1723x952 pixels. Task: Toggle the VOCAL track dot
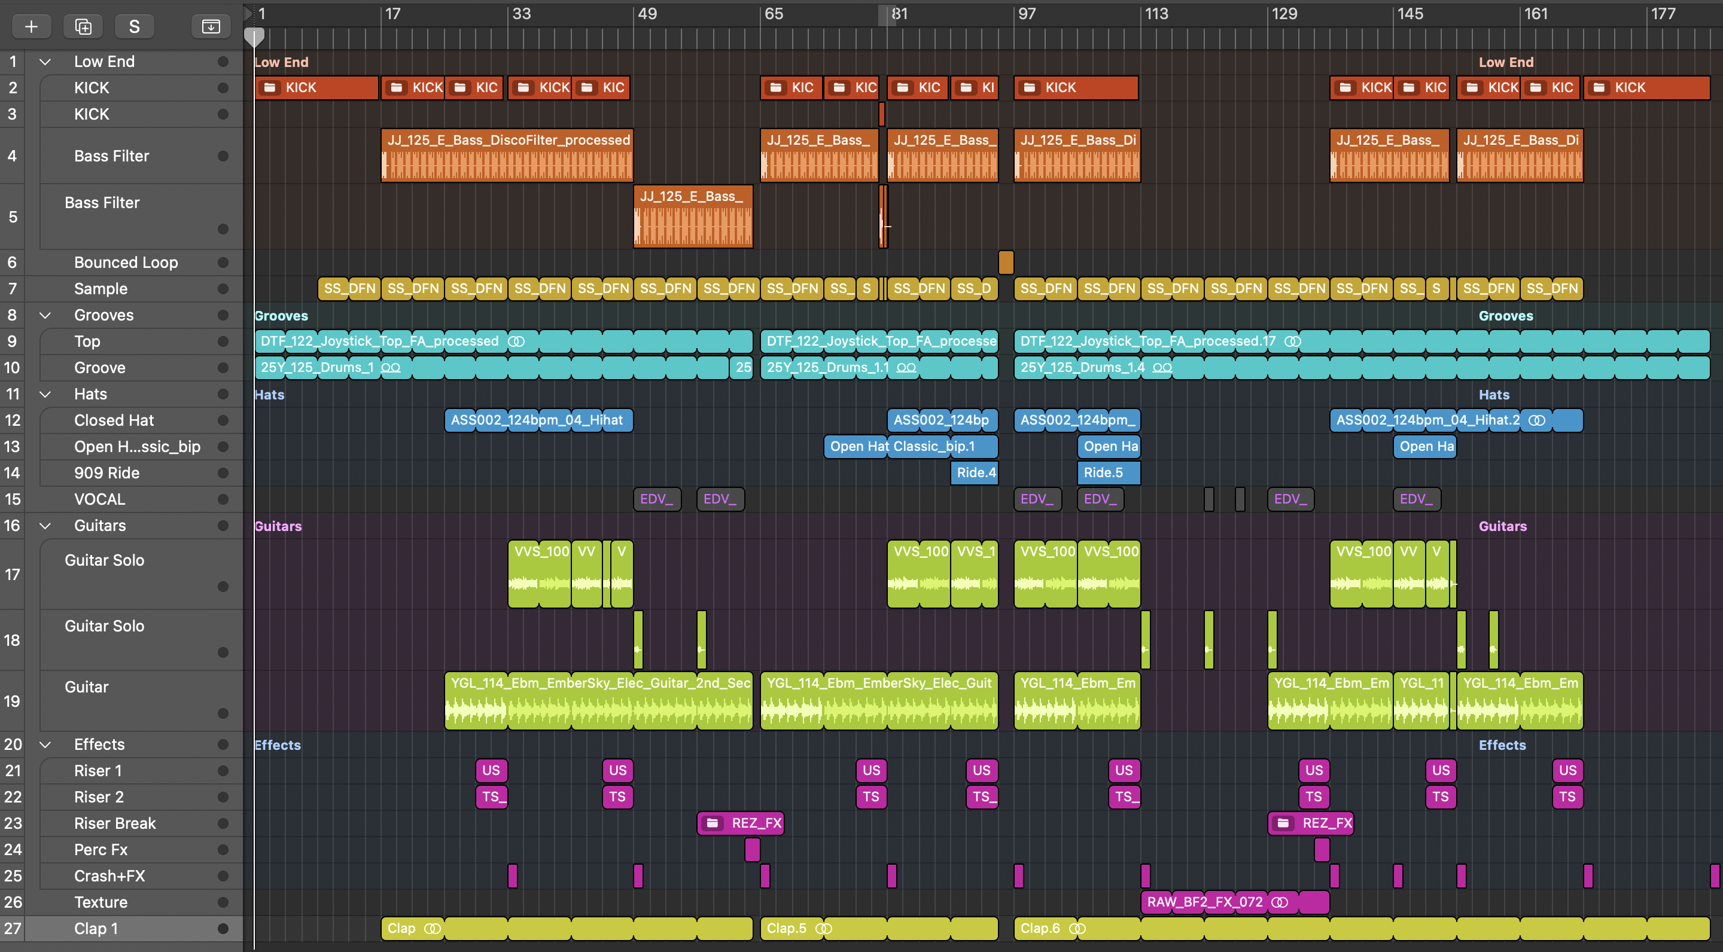[x=223, y=499]
